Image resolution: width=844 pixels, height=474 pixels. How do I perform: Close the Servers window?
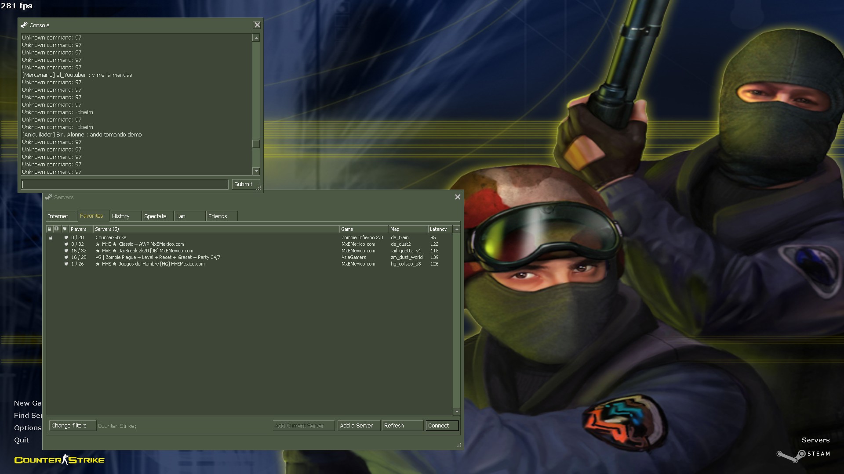pyautogui.click(x=458, y=197)
